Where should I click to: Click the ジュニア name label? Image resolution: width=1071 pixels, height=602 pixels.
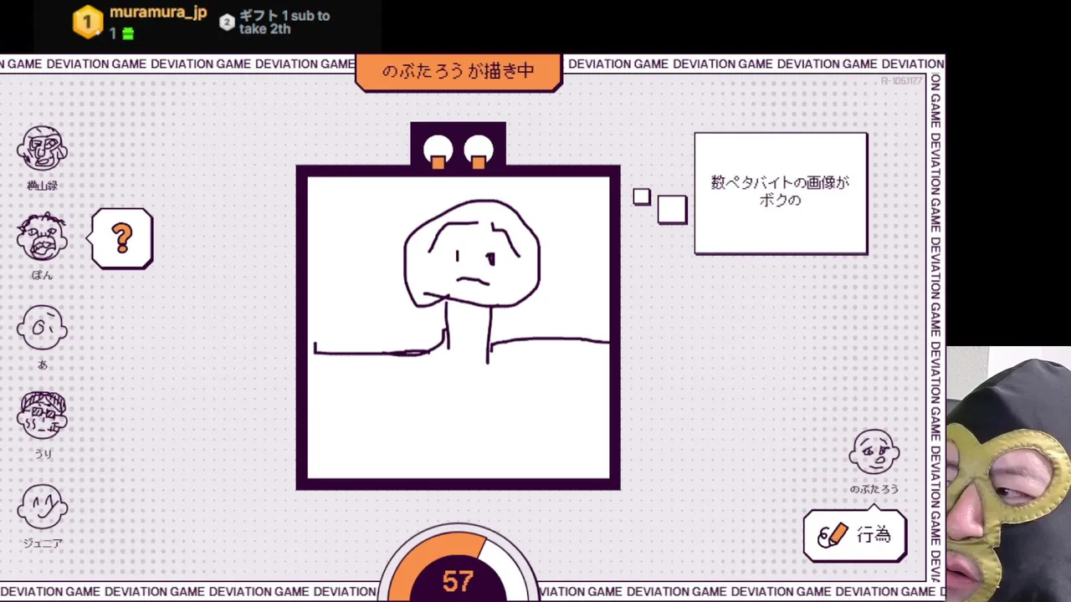[x=43, y=543]
